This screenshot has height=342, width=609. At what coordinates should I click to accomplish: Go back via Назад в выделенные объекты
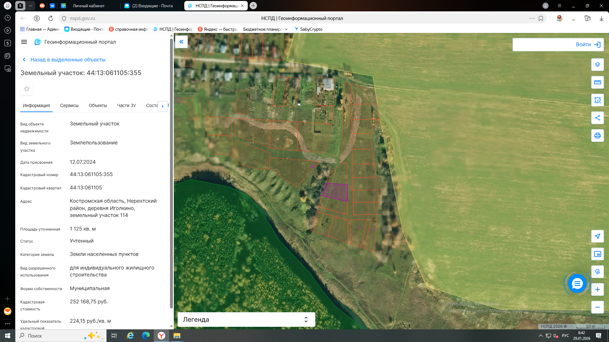click(64, 60)
